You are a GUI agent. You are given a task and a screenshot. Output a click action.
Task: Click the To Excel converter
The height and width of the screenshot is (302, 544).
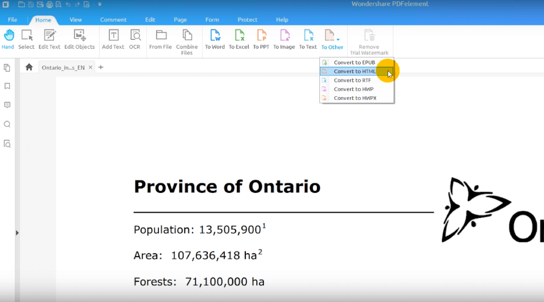(239, 39)
